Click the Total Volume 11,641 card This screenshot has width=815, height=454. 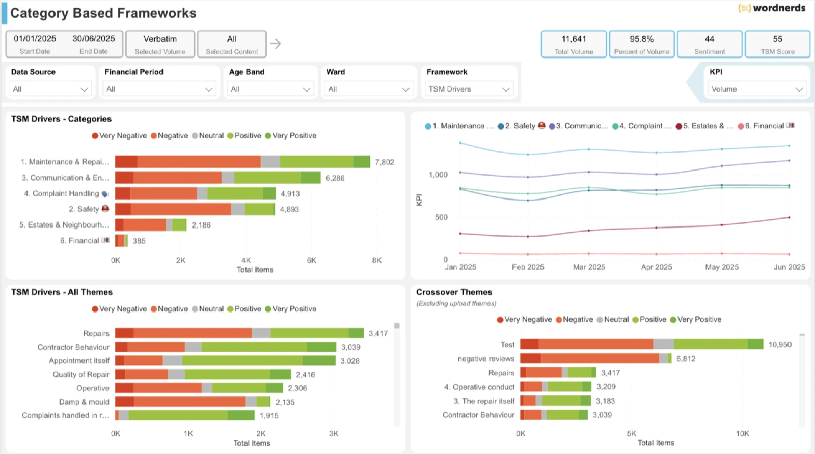tap(574, 44)
